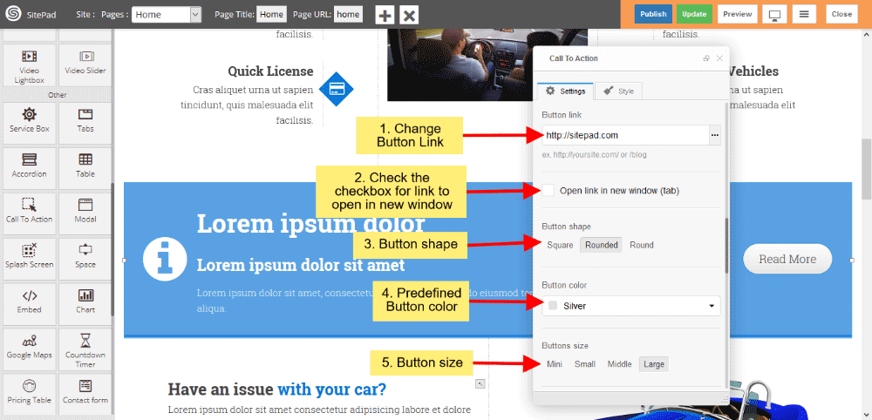Check Open link in new window box
This screenshot has width=872, height=420.
[548, 191]
